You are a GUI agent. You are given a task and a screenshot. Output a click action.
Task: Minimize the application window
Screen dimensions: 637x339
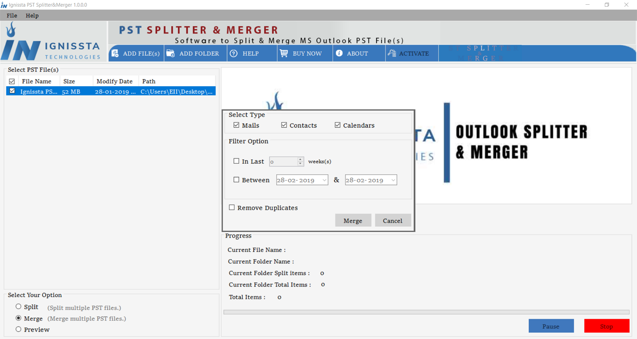coord(588,5)
